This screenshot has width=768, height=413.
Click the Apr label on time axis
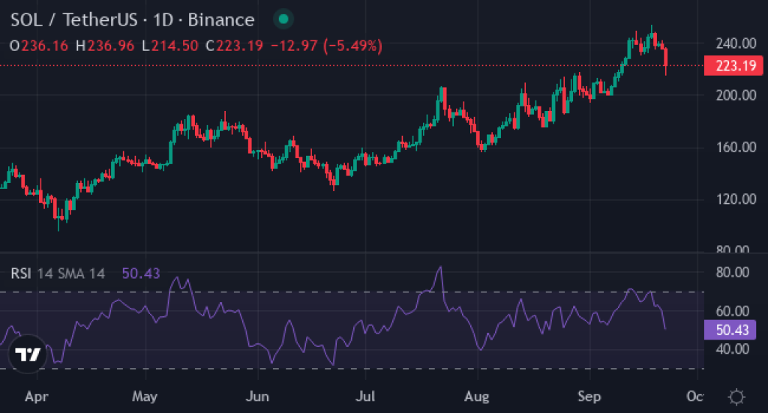(x=36, y=396)
